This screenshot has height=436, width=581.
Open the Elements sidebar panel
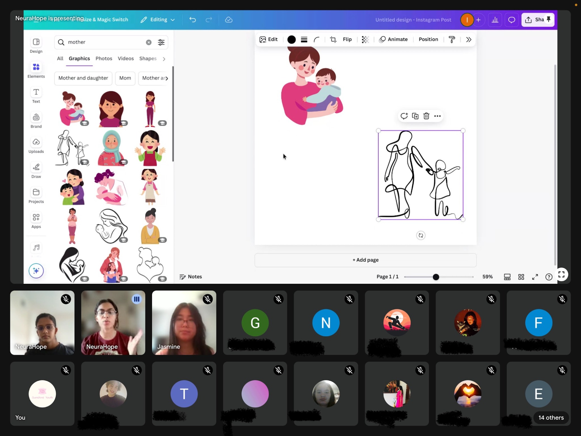click(36, 70)
